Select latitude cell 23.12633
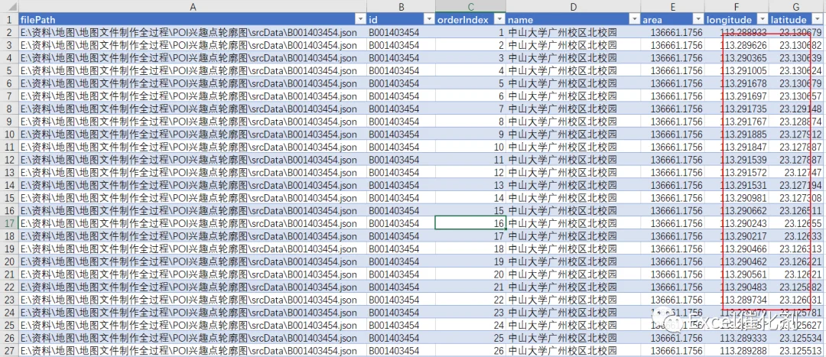826x357 pixels. (796, 236)
